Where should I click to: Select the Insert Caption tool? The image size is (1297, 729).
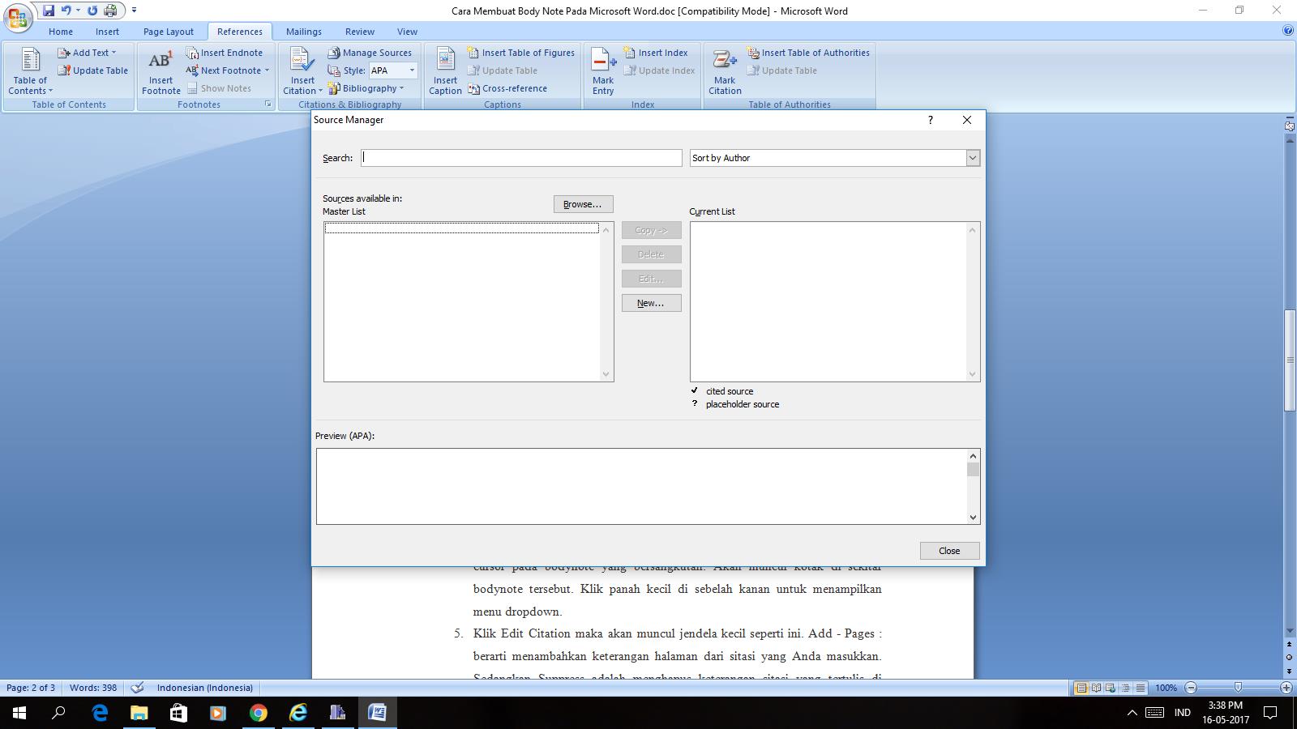click(445, 71)
